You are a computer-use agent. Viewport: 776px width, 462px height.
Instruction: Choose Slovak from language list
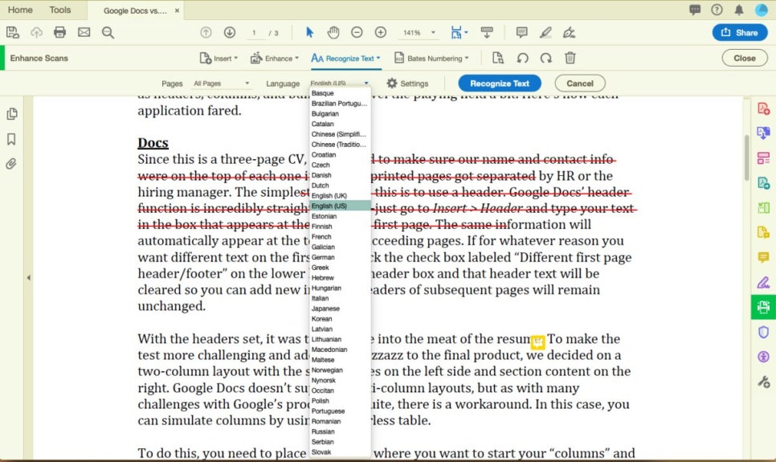(x=340, y=452)
